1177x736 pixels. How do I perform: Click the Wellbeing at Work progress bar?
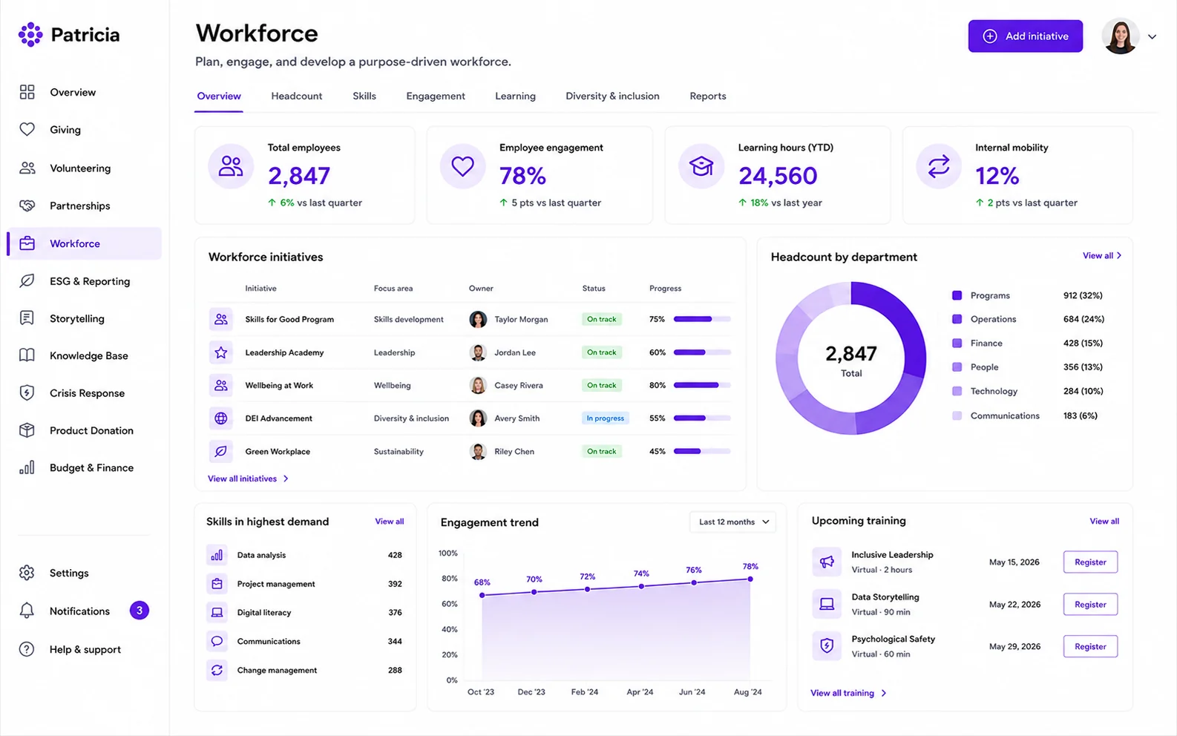point(702,385)
